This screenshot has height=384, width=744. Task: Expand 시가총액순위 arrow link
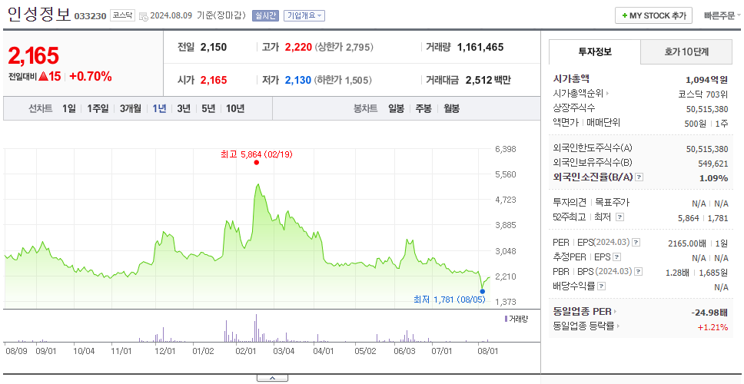(x=607, y=94)
